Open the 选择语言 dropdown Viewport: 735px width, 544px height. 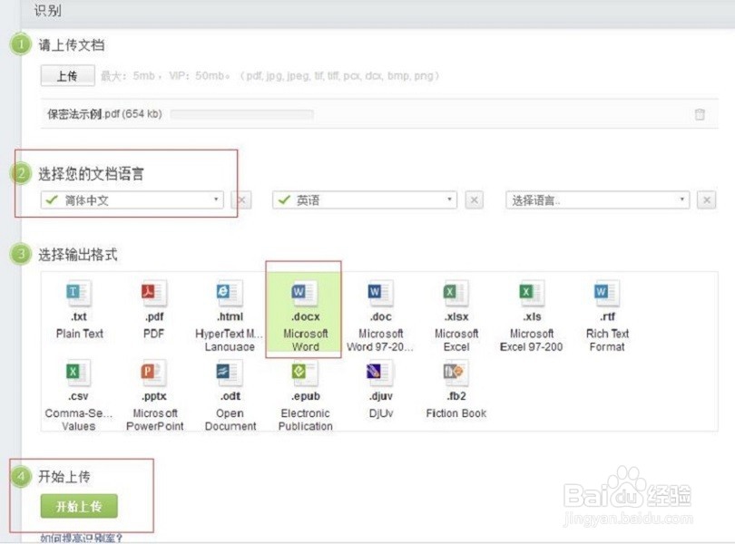tap(597, 200)
